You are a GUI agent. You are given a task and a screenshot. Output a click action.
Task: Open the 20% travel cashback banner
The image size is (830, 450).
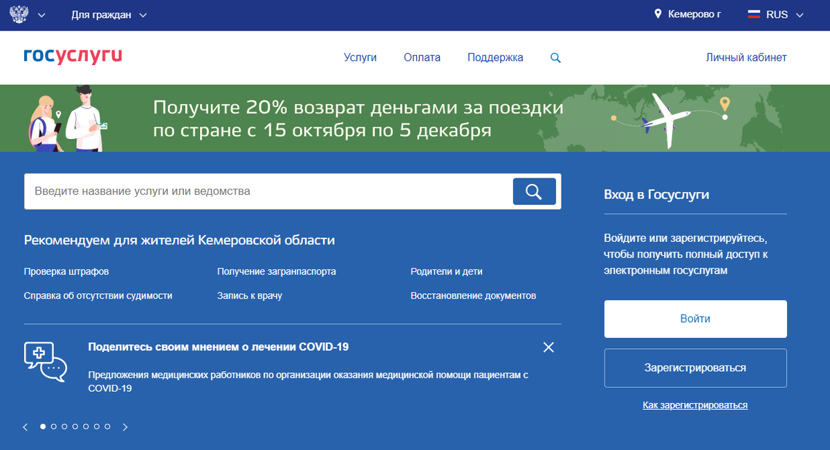415,118
